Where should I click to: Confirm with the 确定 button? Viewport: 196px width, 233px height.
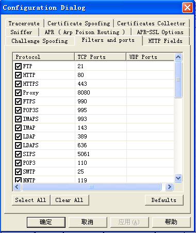coord(46,222)
